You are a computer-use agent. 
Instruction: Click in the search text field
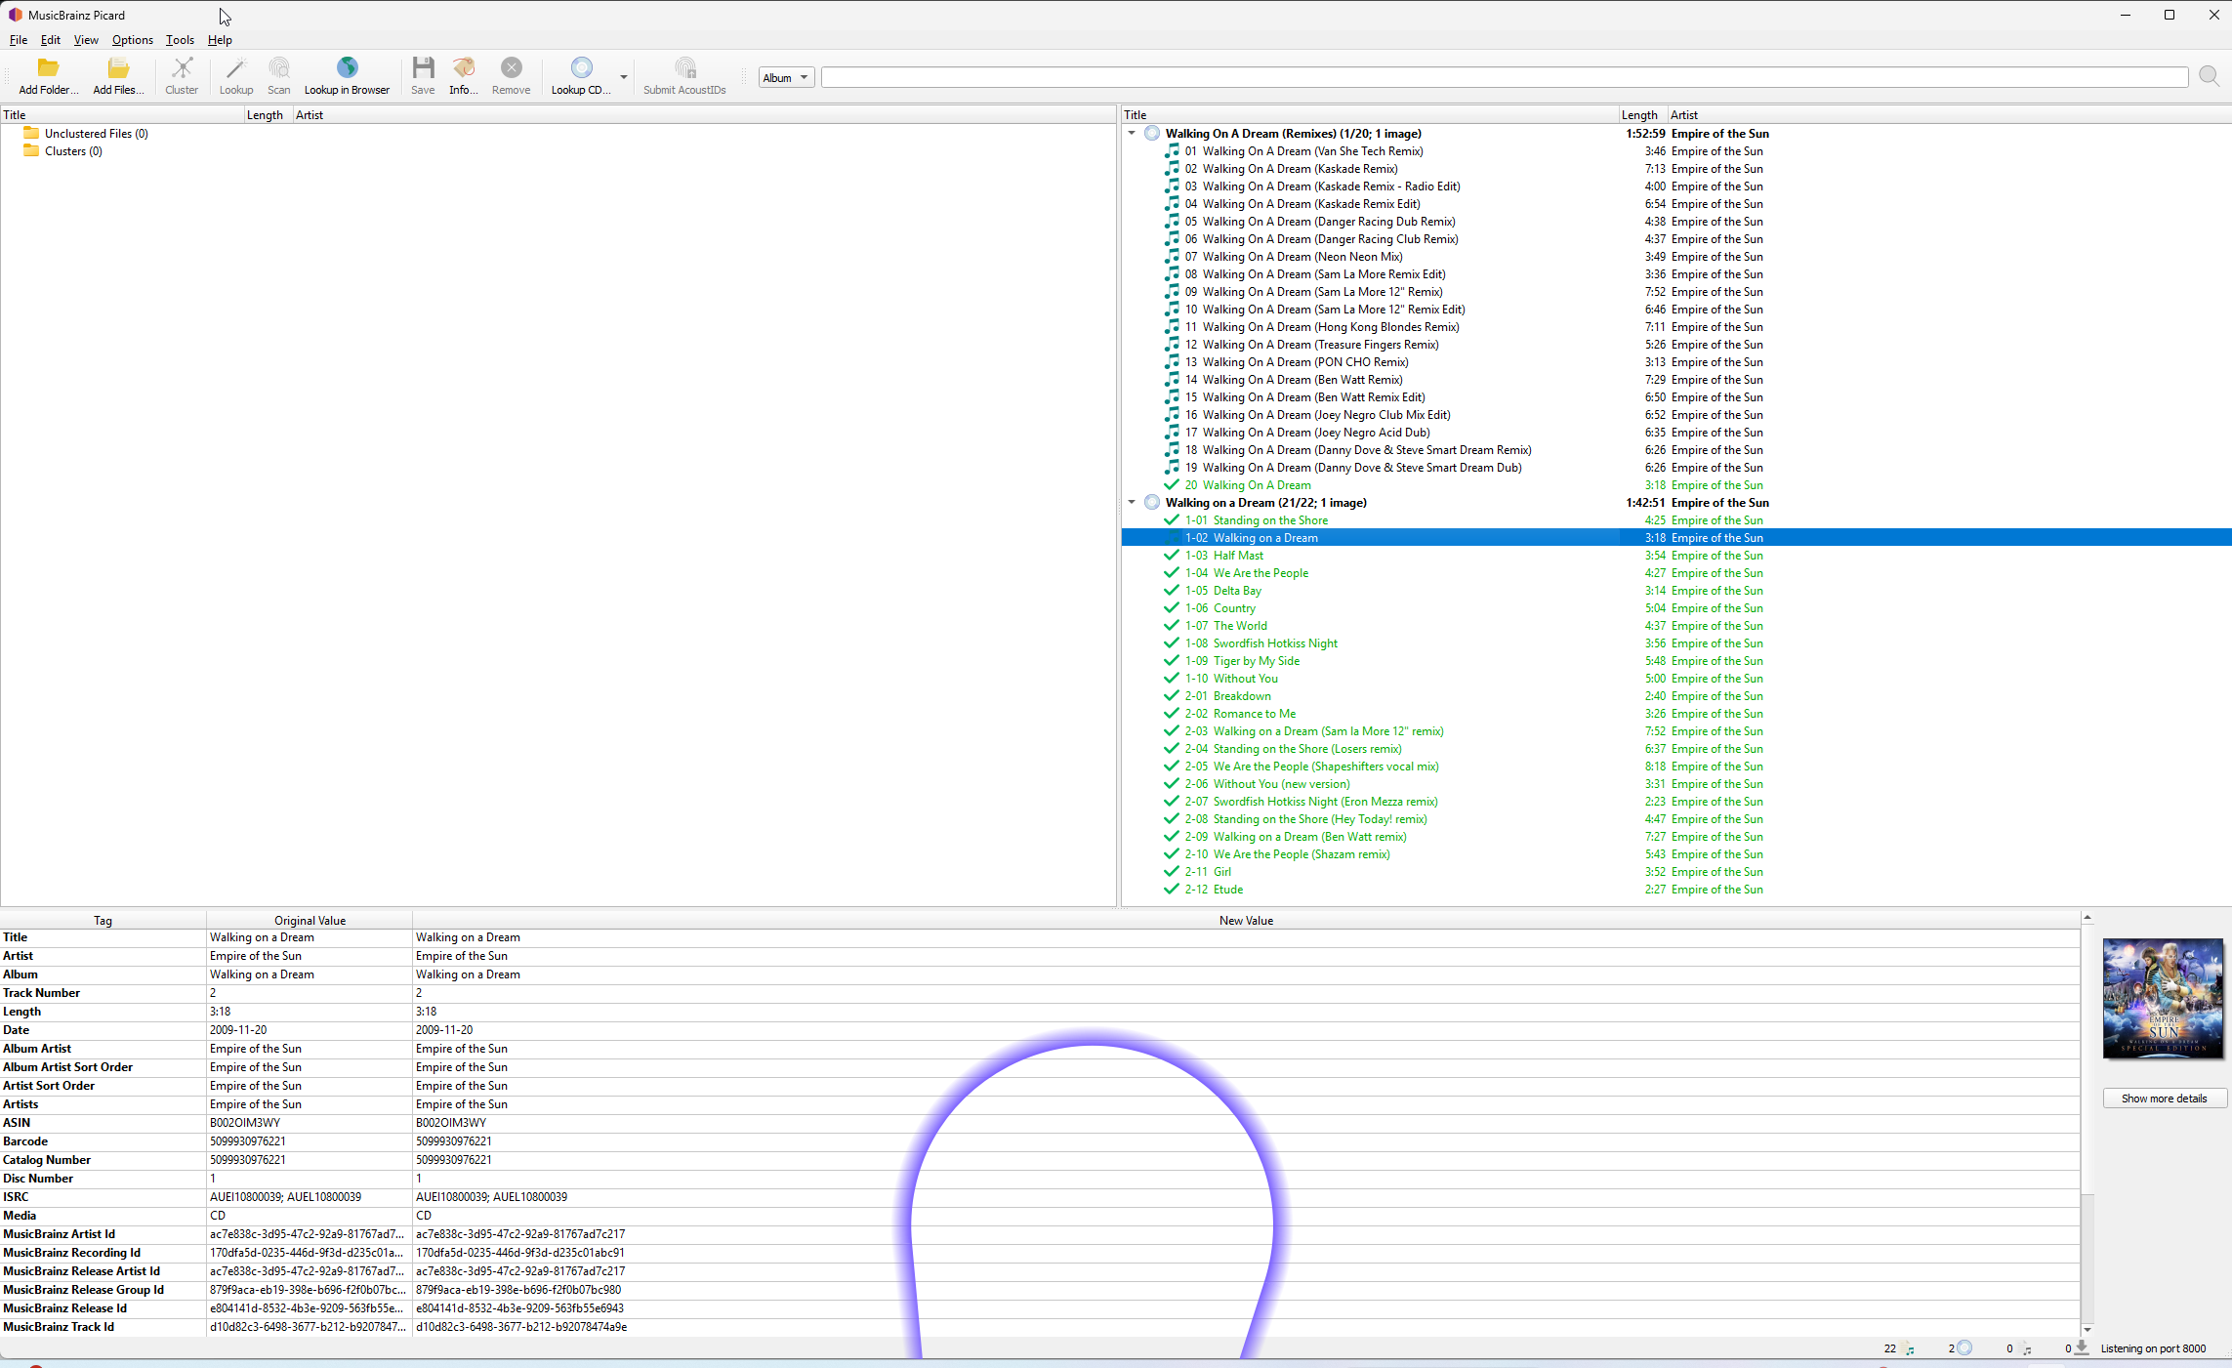(1504, 77)
